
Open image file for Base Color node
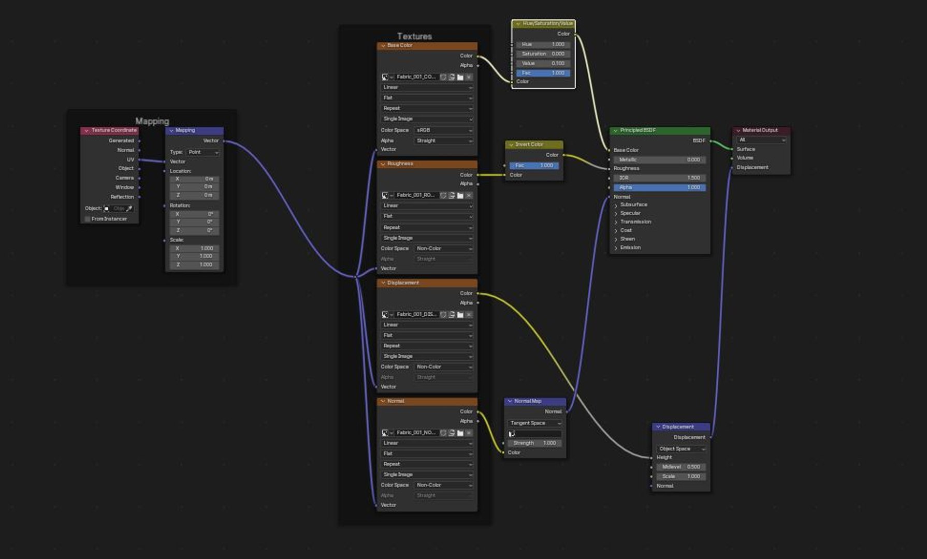(460, 77)
